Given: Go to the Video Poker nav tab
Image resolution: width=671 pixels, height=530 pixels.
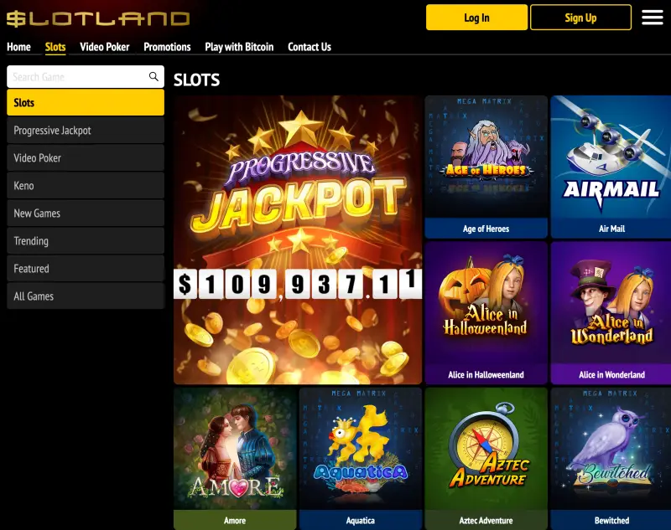Looking at the screenshot, I should pos(104,47).
